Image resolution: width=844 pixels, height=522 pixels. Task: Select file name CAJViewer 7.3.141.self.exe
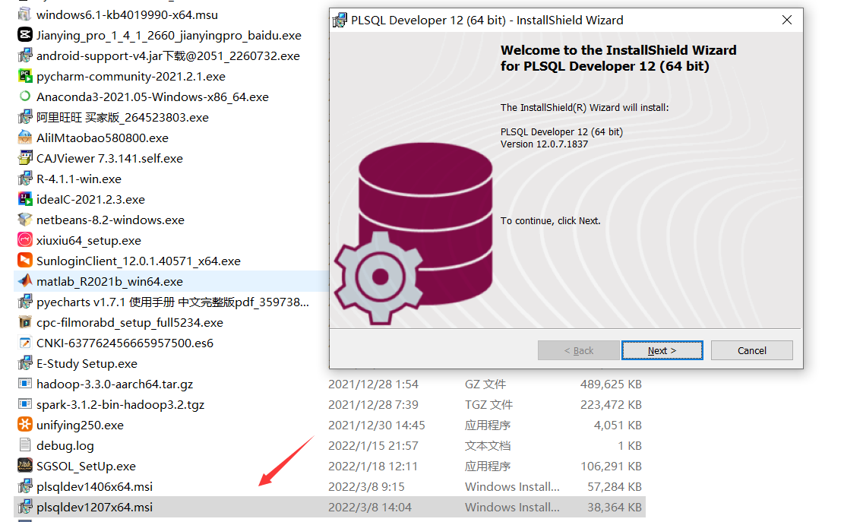coord(109,158)
